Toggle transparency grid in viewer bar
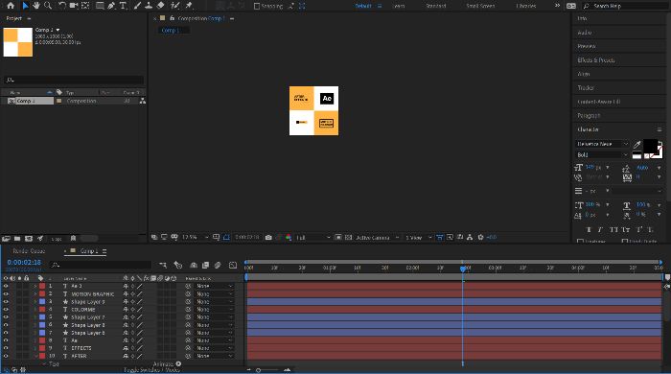This screenshot has height=374, width=671. [348, 237]
